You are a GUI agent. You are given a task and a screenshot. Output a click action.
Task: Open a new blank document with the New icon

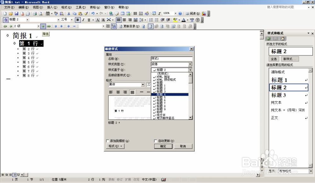[4, 14]
